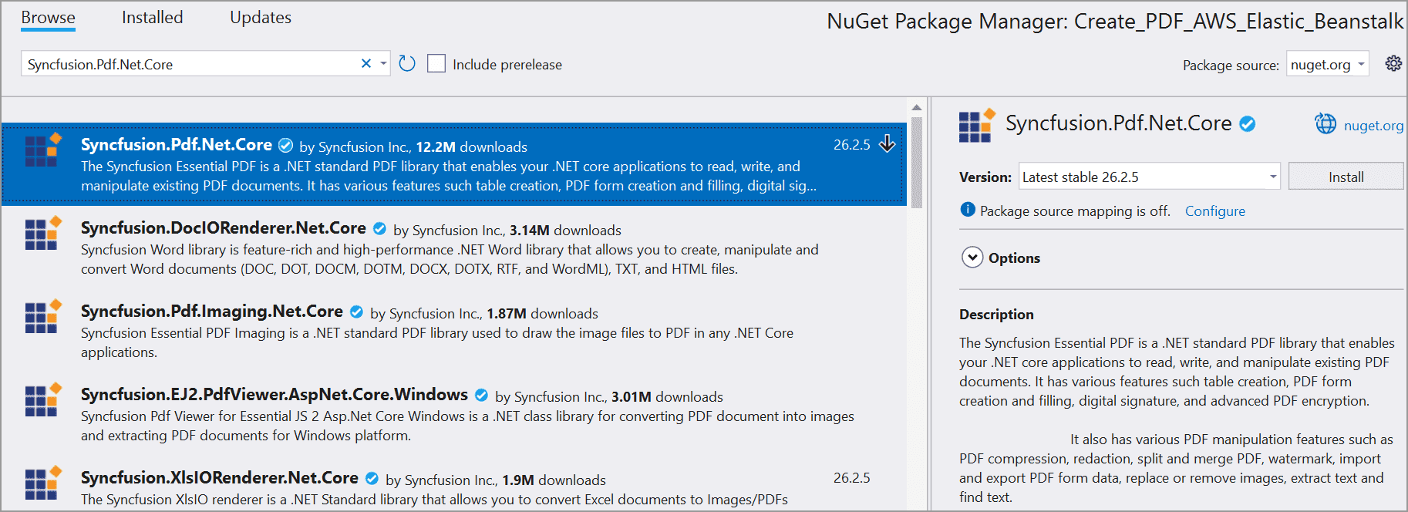Click verified badge on Syncfusion.Pdf.Net.Core list entry
This screenshot has width=1408, height=512.
click(285, 145)
